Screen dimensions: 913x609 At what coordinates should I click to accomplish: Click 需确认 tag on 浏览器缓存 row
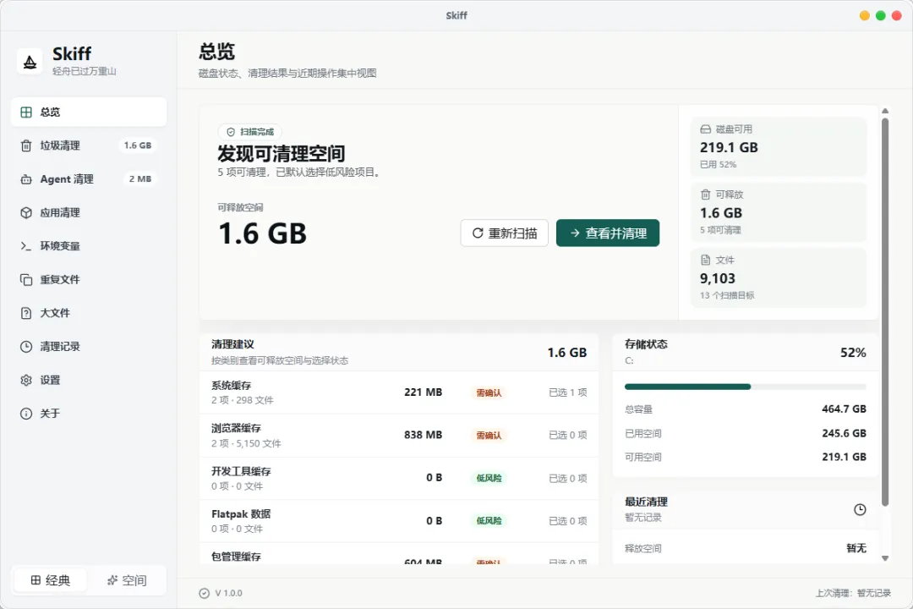[489, 436]
